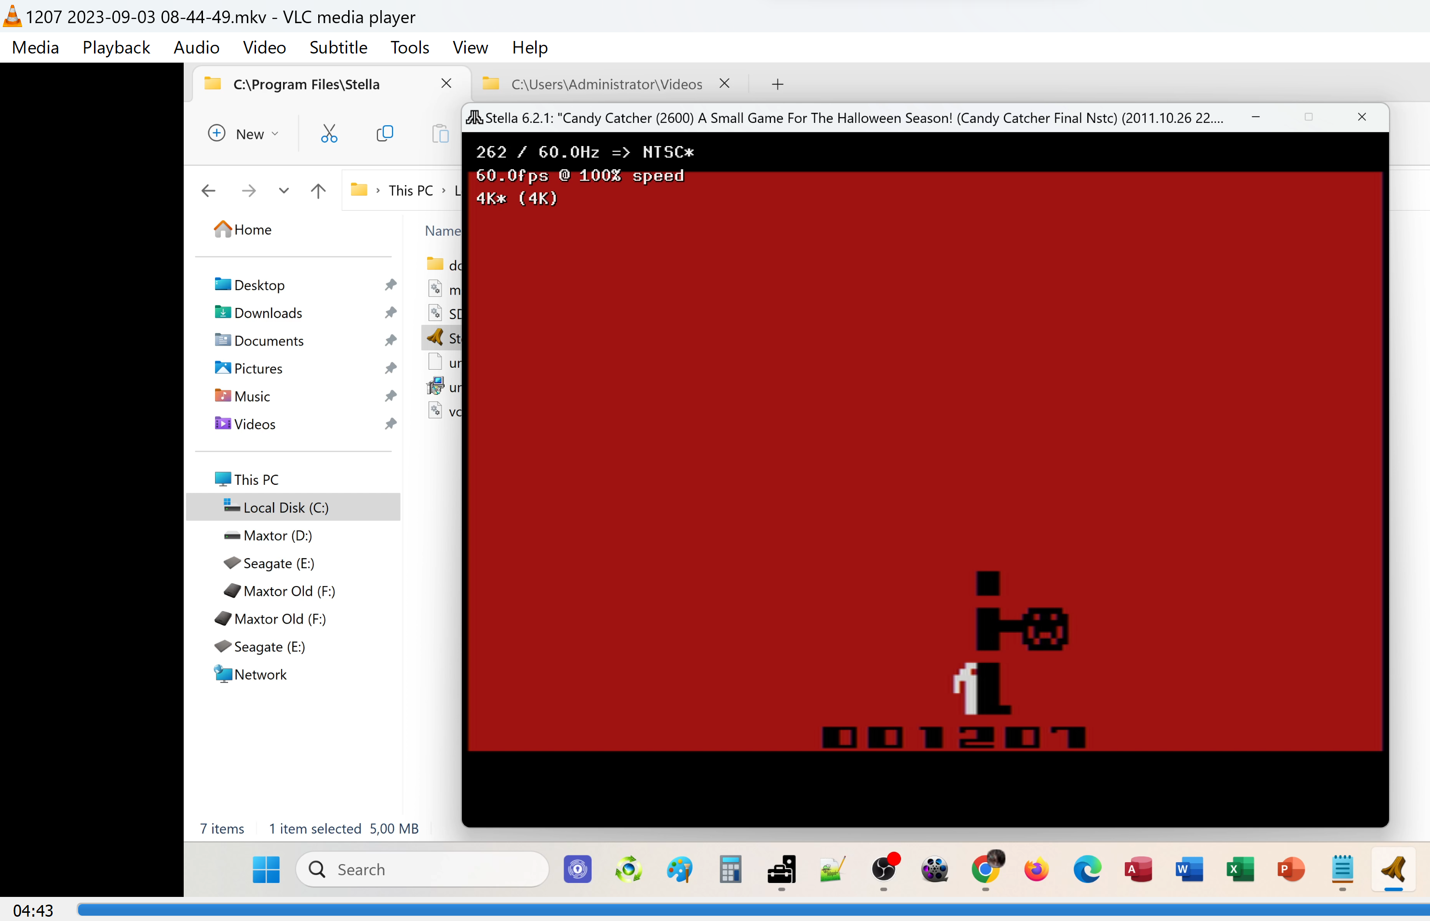Click the Copy icon in toolbar
The height and width of the screenshot is (921, 1430).
(x=385, y=133)
